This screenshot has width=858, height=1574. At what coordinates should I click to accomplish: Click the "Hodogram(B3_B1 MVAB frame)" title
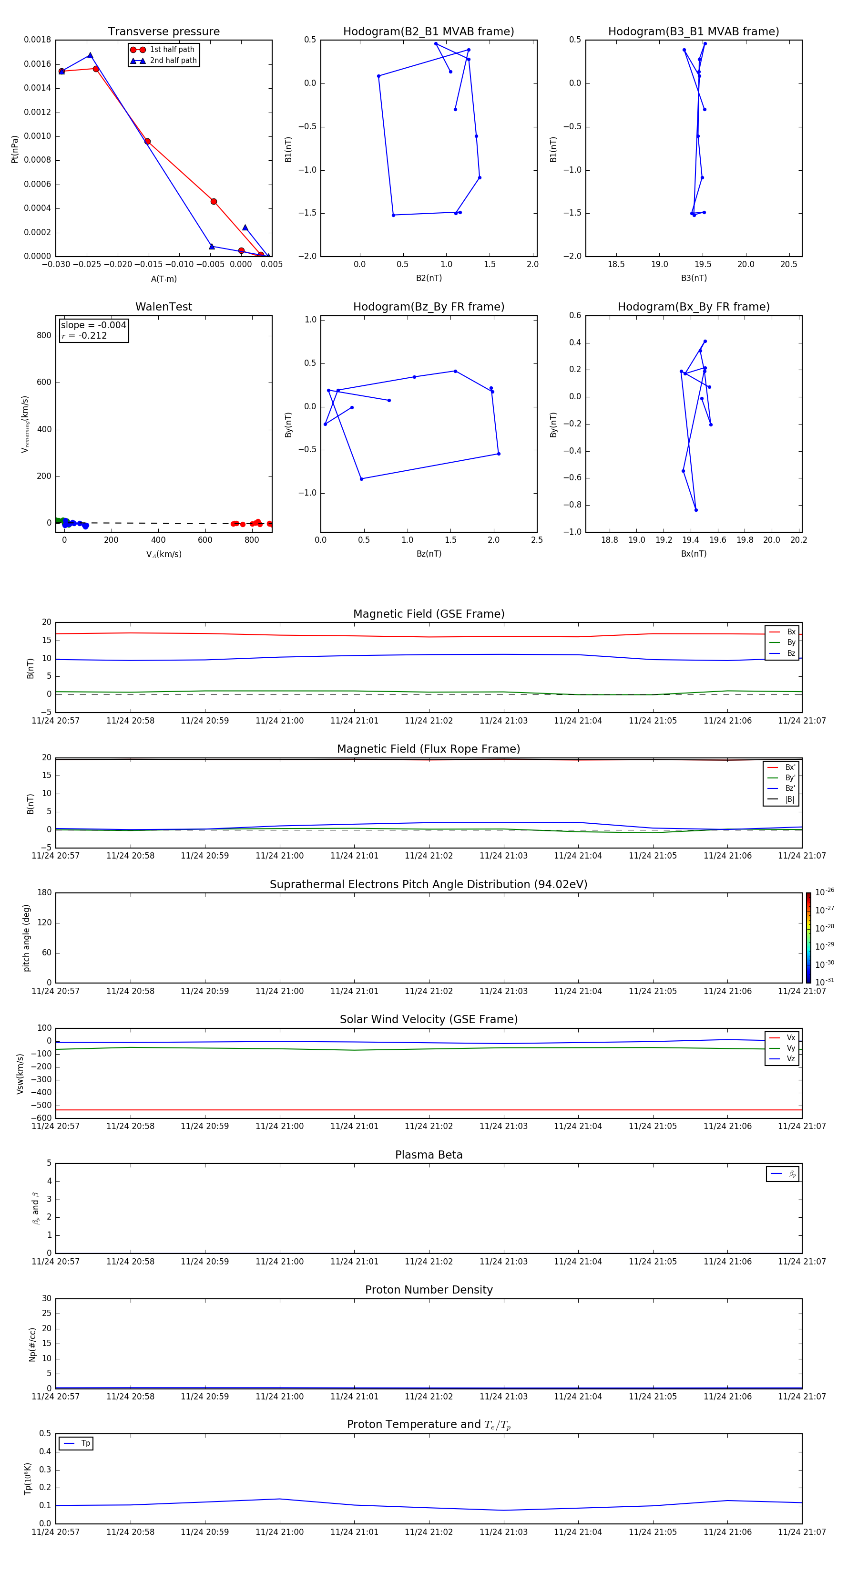[694, 32]
